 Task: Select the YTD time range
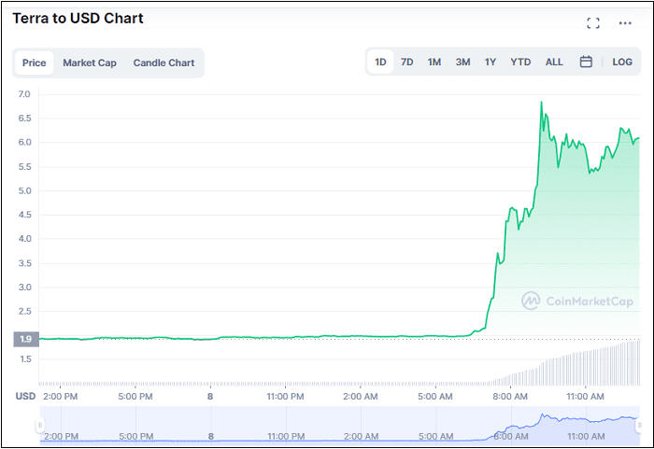click(x=520, y=63)
